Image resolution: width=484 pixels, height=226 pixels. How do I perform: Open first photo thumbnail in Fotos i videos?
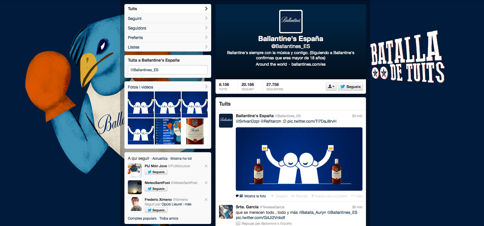pos(141,104)
